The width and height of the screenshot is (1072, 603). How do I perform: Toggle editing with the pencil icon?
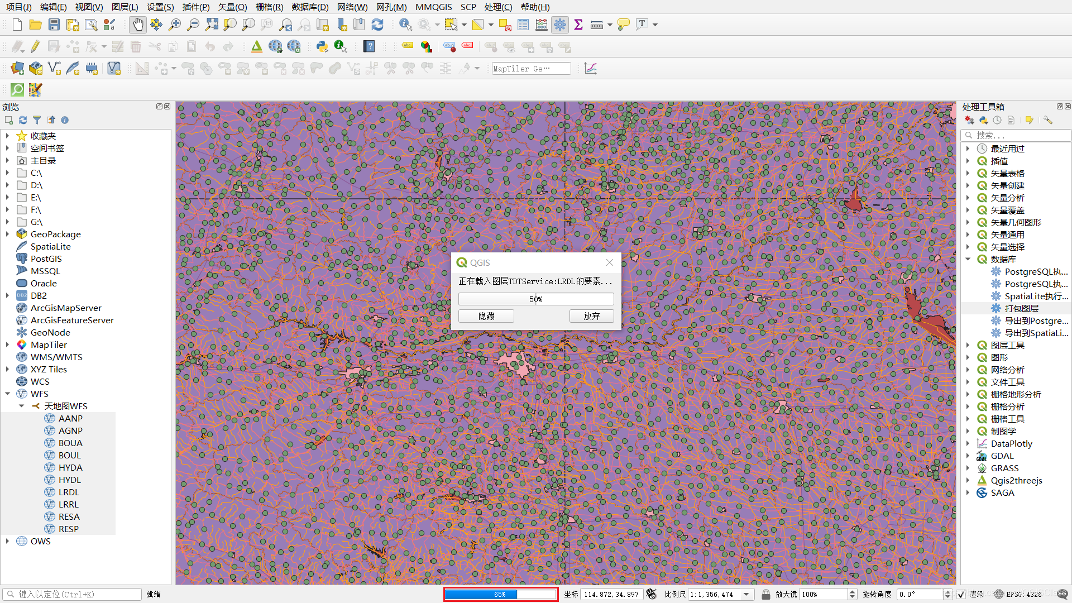point(35,46)
